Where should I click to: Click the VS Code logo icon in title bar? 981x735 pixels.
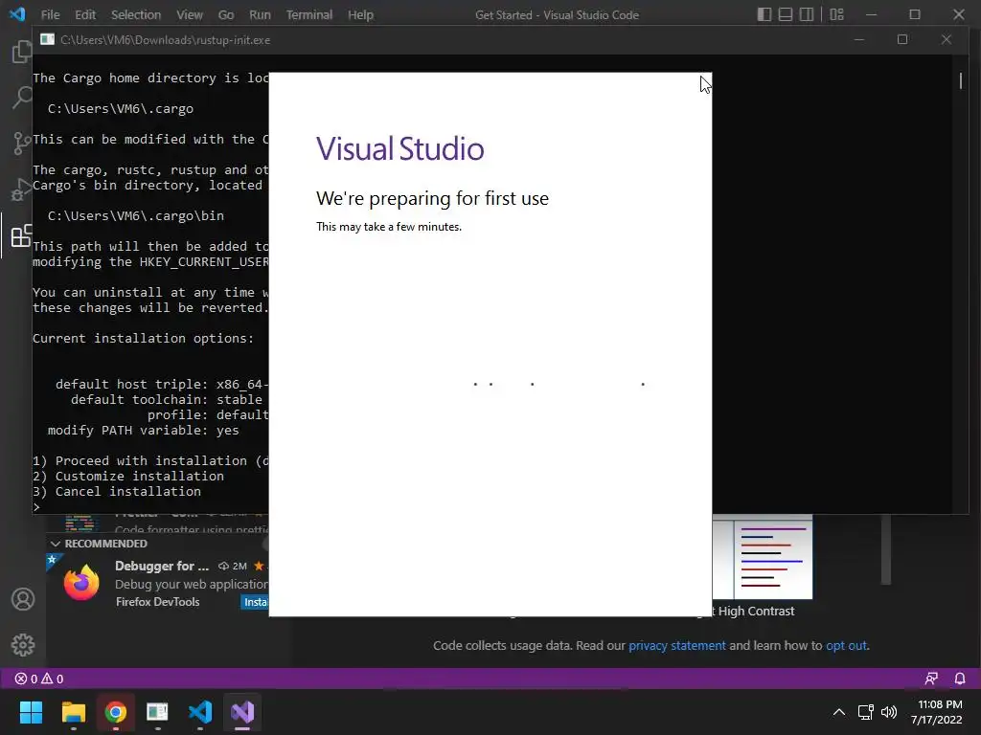click(x=17, y=13)
